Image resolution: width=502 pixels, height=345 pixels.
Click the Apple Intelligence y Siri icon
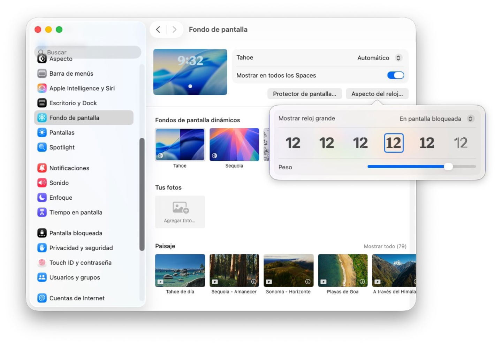click(42, 88)
